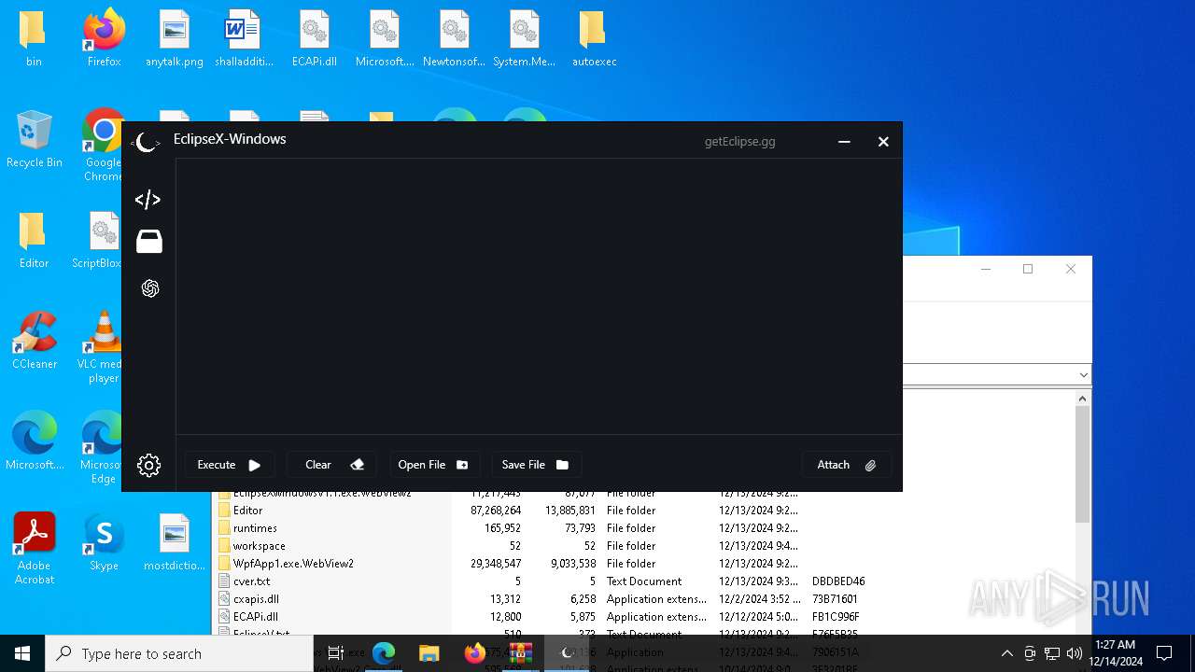Open Firefox from taskbar
The image size is (1195, 672).
pos(474,653)
